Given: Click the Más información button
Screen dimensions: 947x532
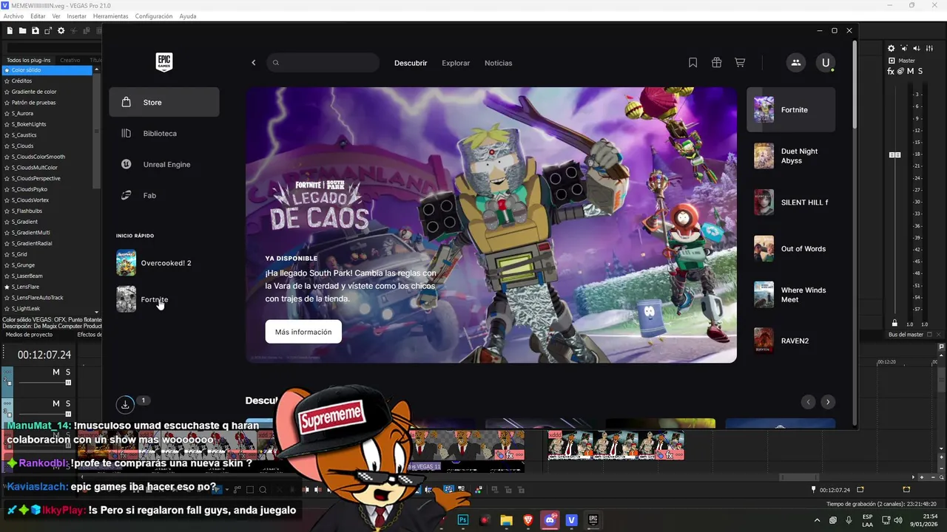Looking at the screenshot, I should click(x=303, y=332).
